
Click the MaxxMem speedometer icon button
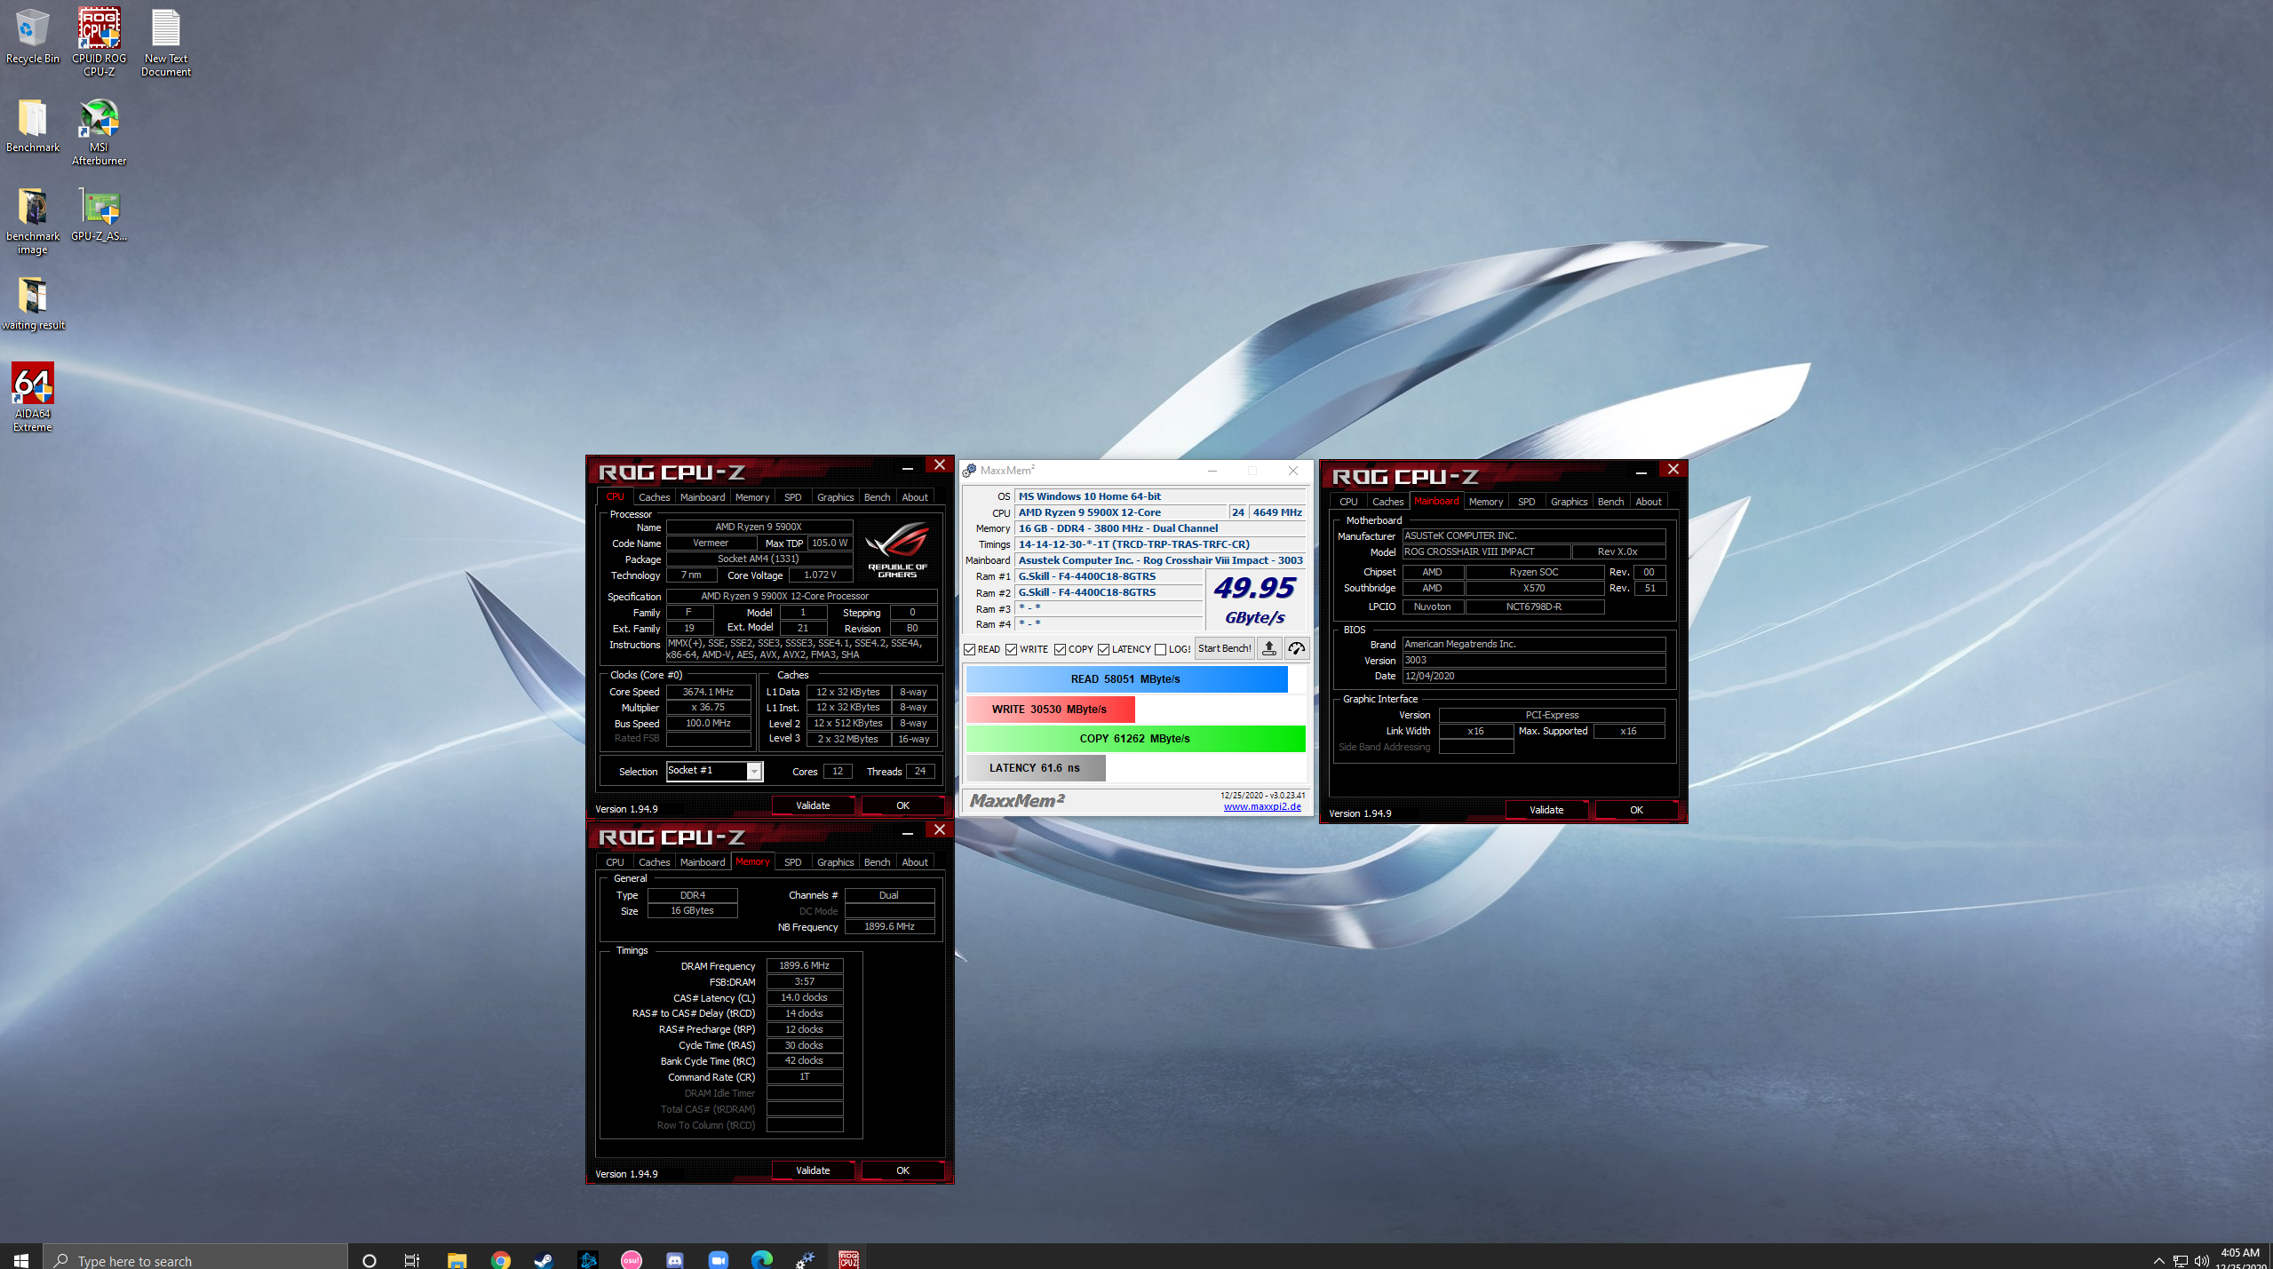[x=1296, y=648]
